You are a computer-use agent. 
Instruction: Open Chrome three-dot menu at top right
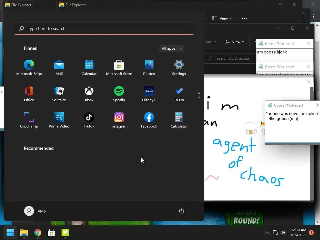click(313, 16)
